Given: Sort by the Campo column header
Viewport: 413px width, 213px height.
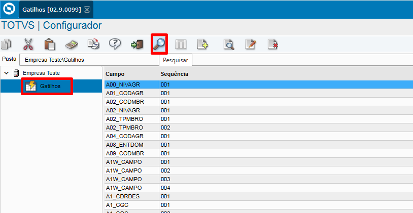Looking at the screenshot, I should pos(115,74).
